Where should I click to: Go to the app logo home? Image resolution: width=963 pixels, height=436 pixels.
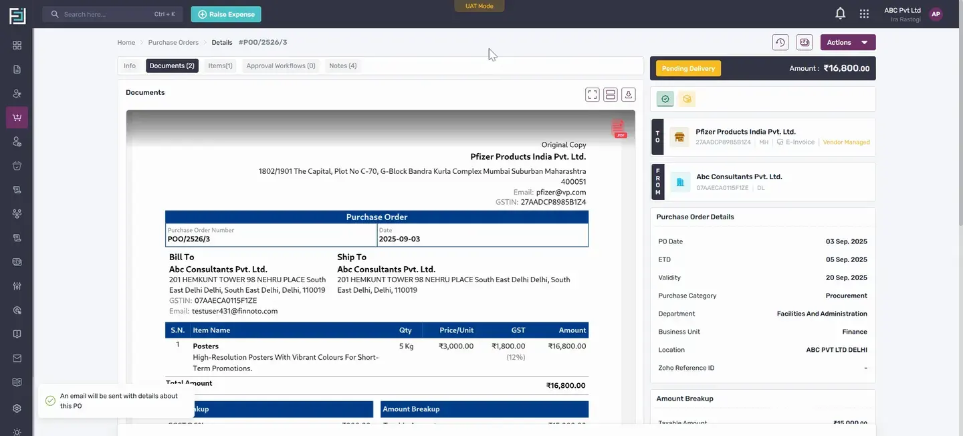(17, 16)
